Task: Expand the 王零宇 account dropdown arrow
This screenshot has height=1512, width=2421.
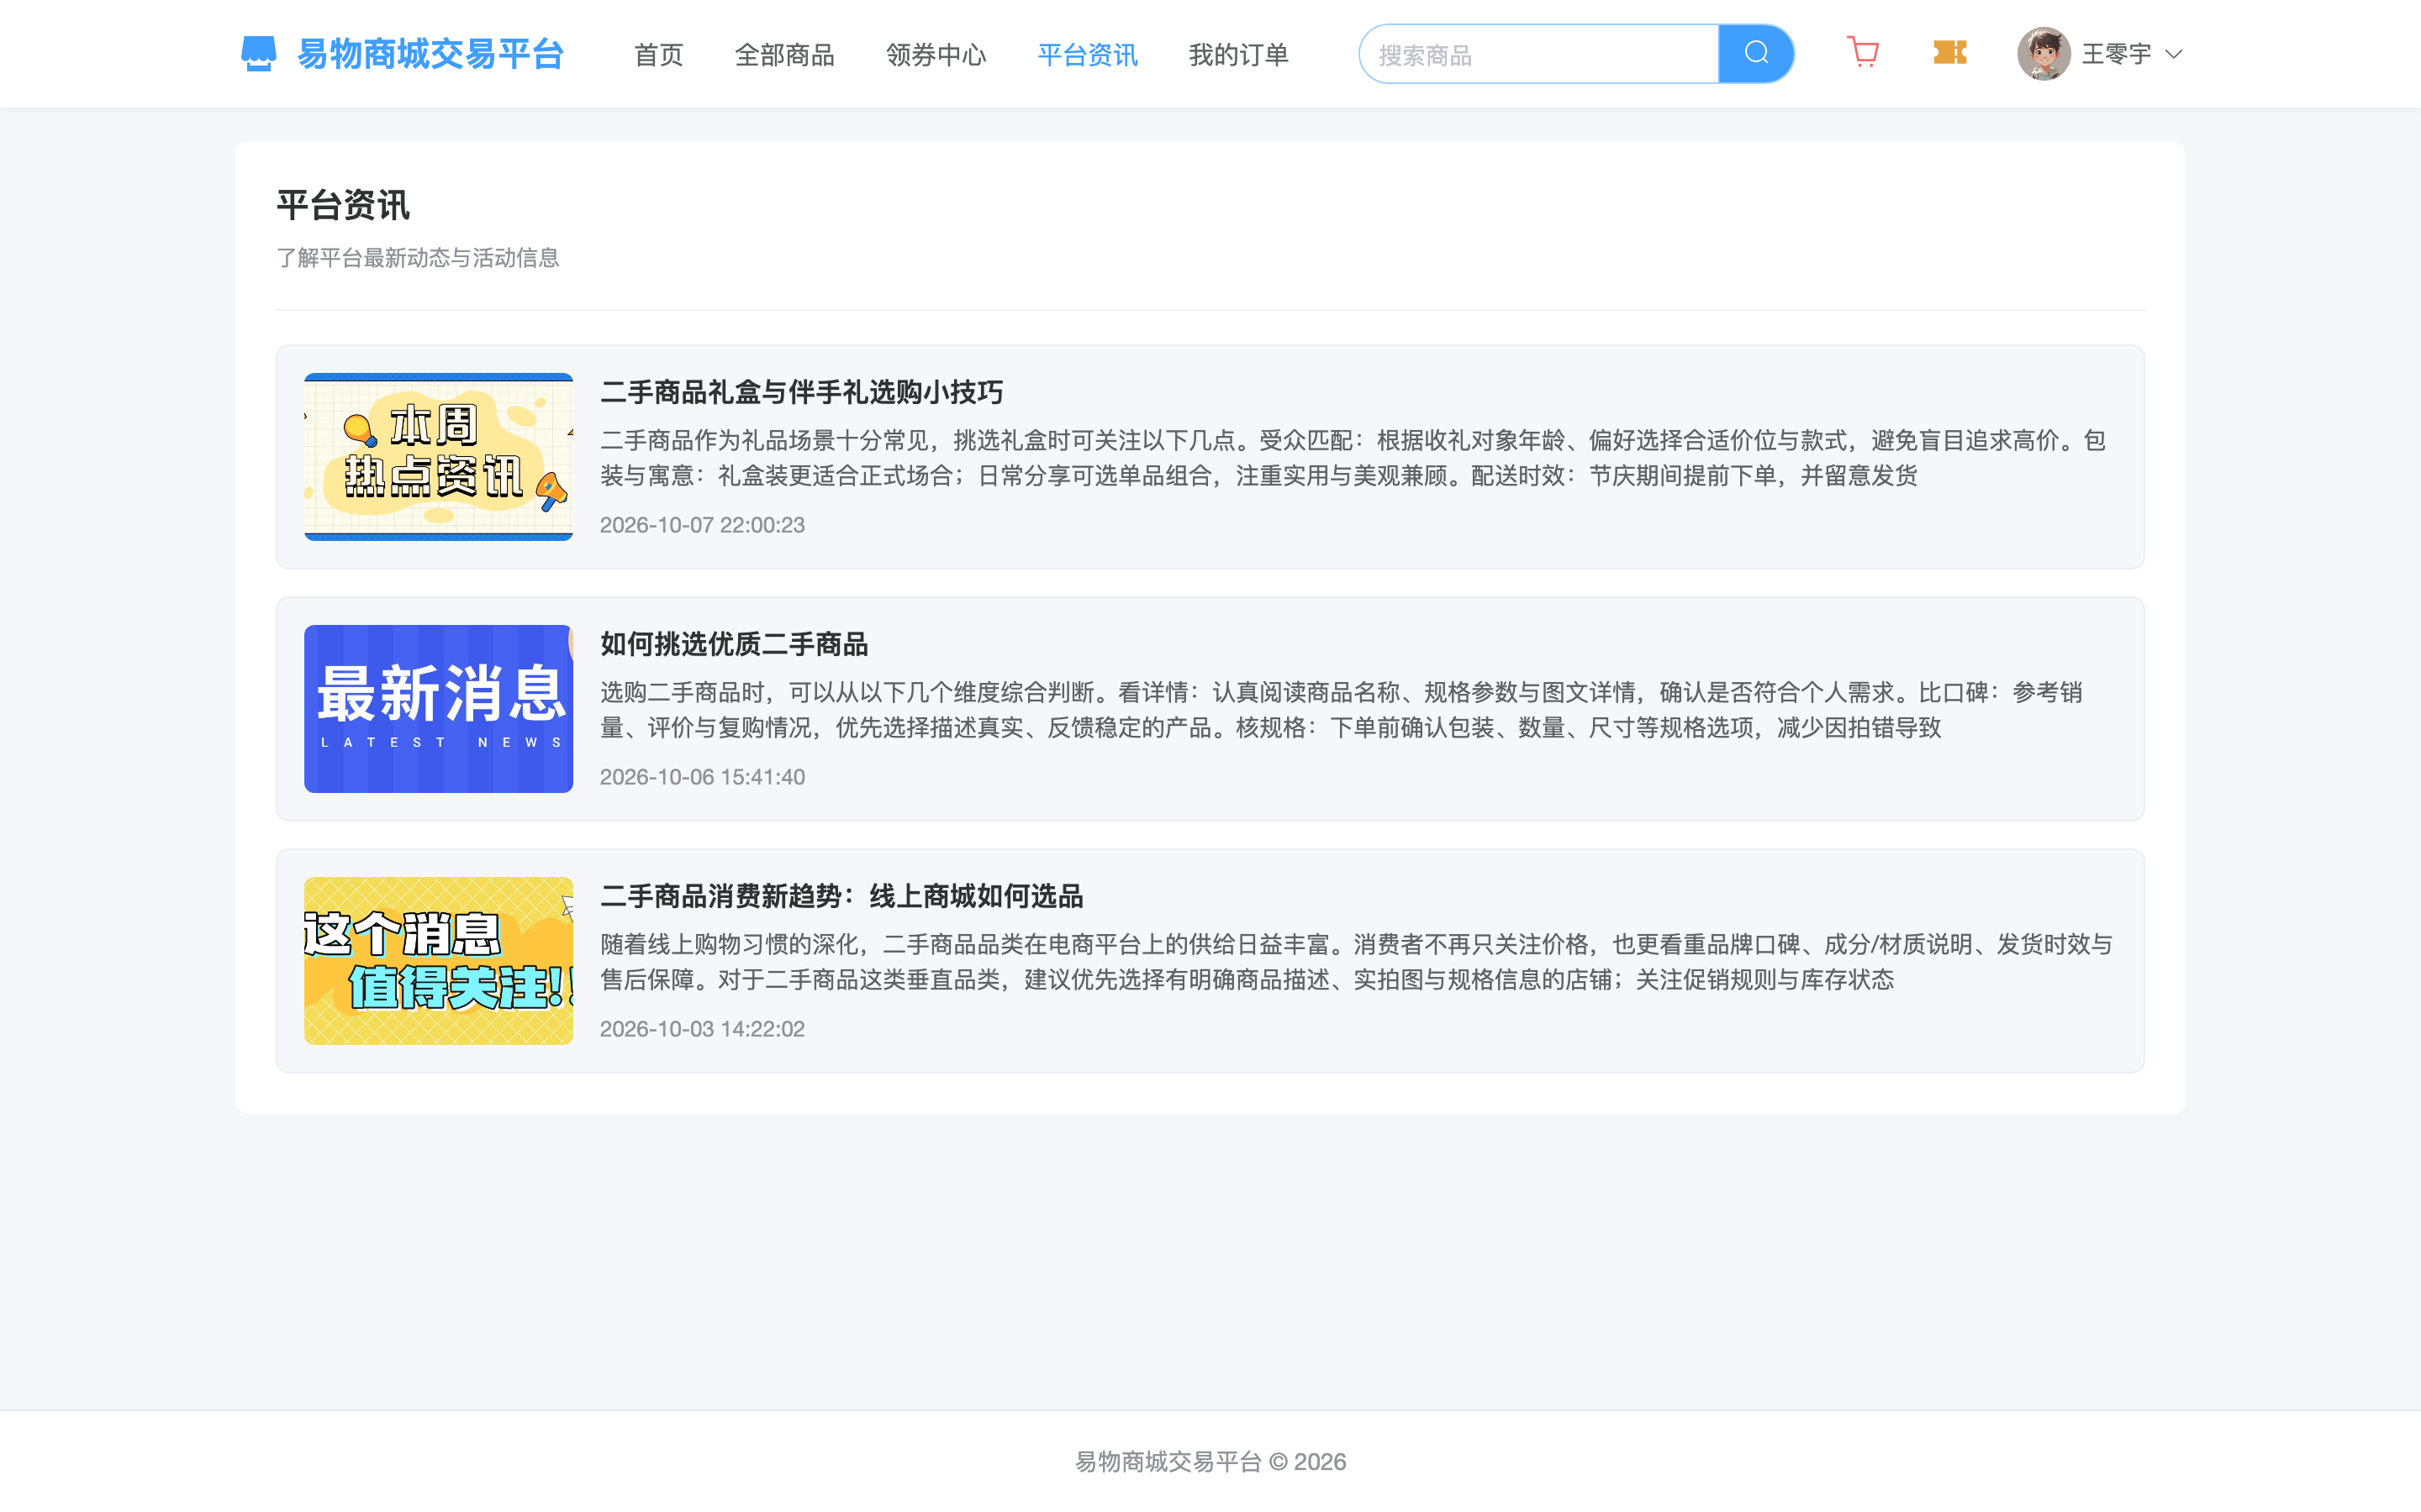Action: (x=2173, y=55)
